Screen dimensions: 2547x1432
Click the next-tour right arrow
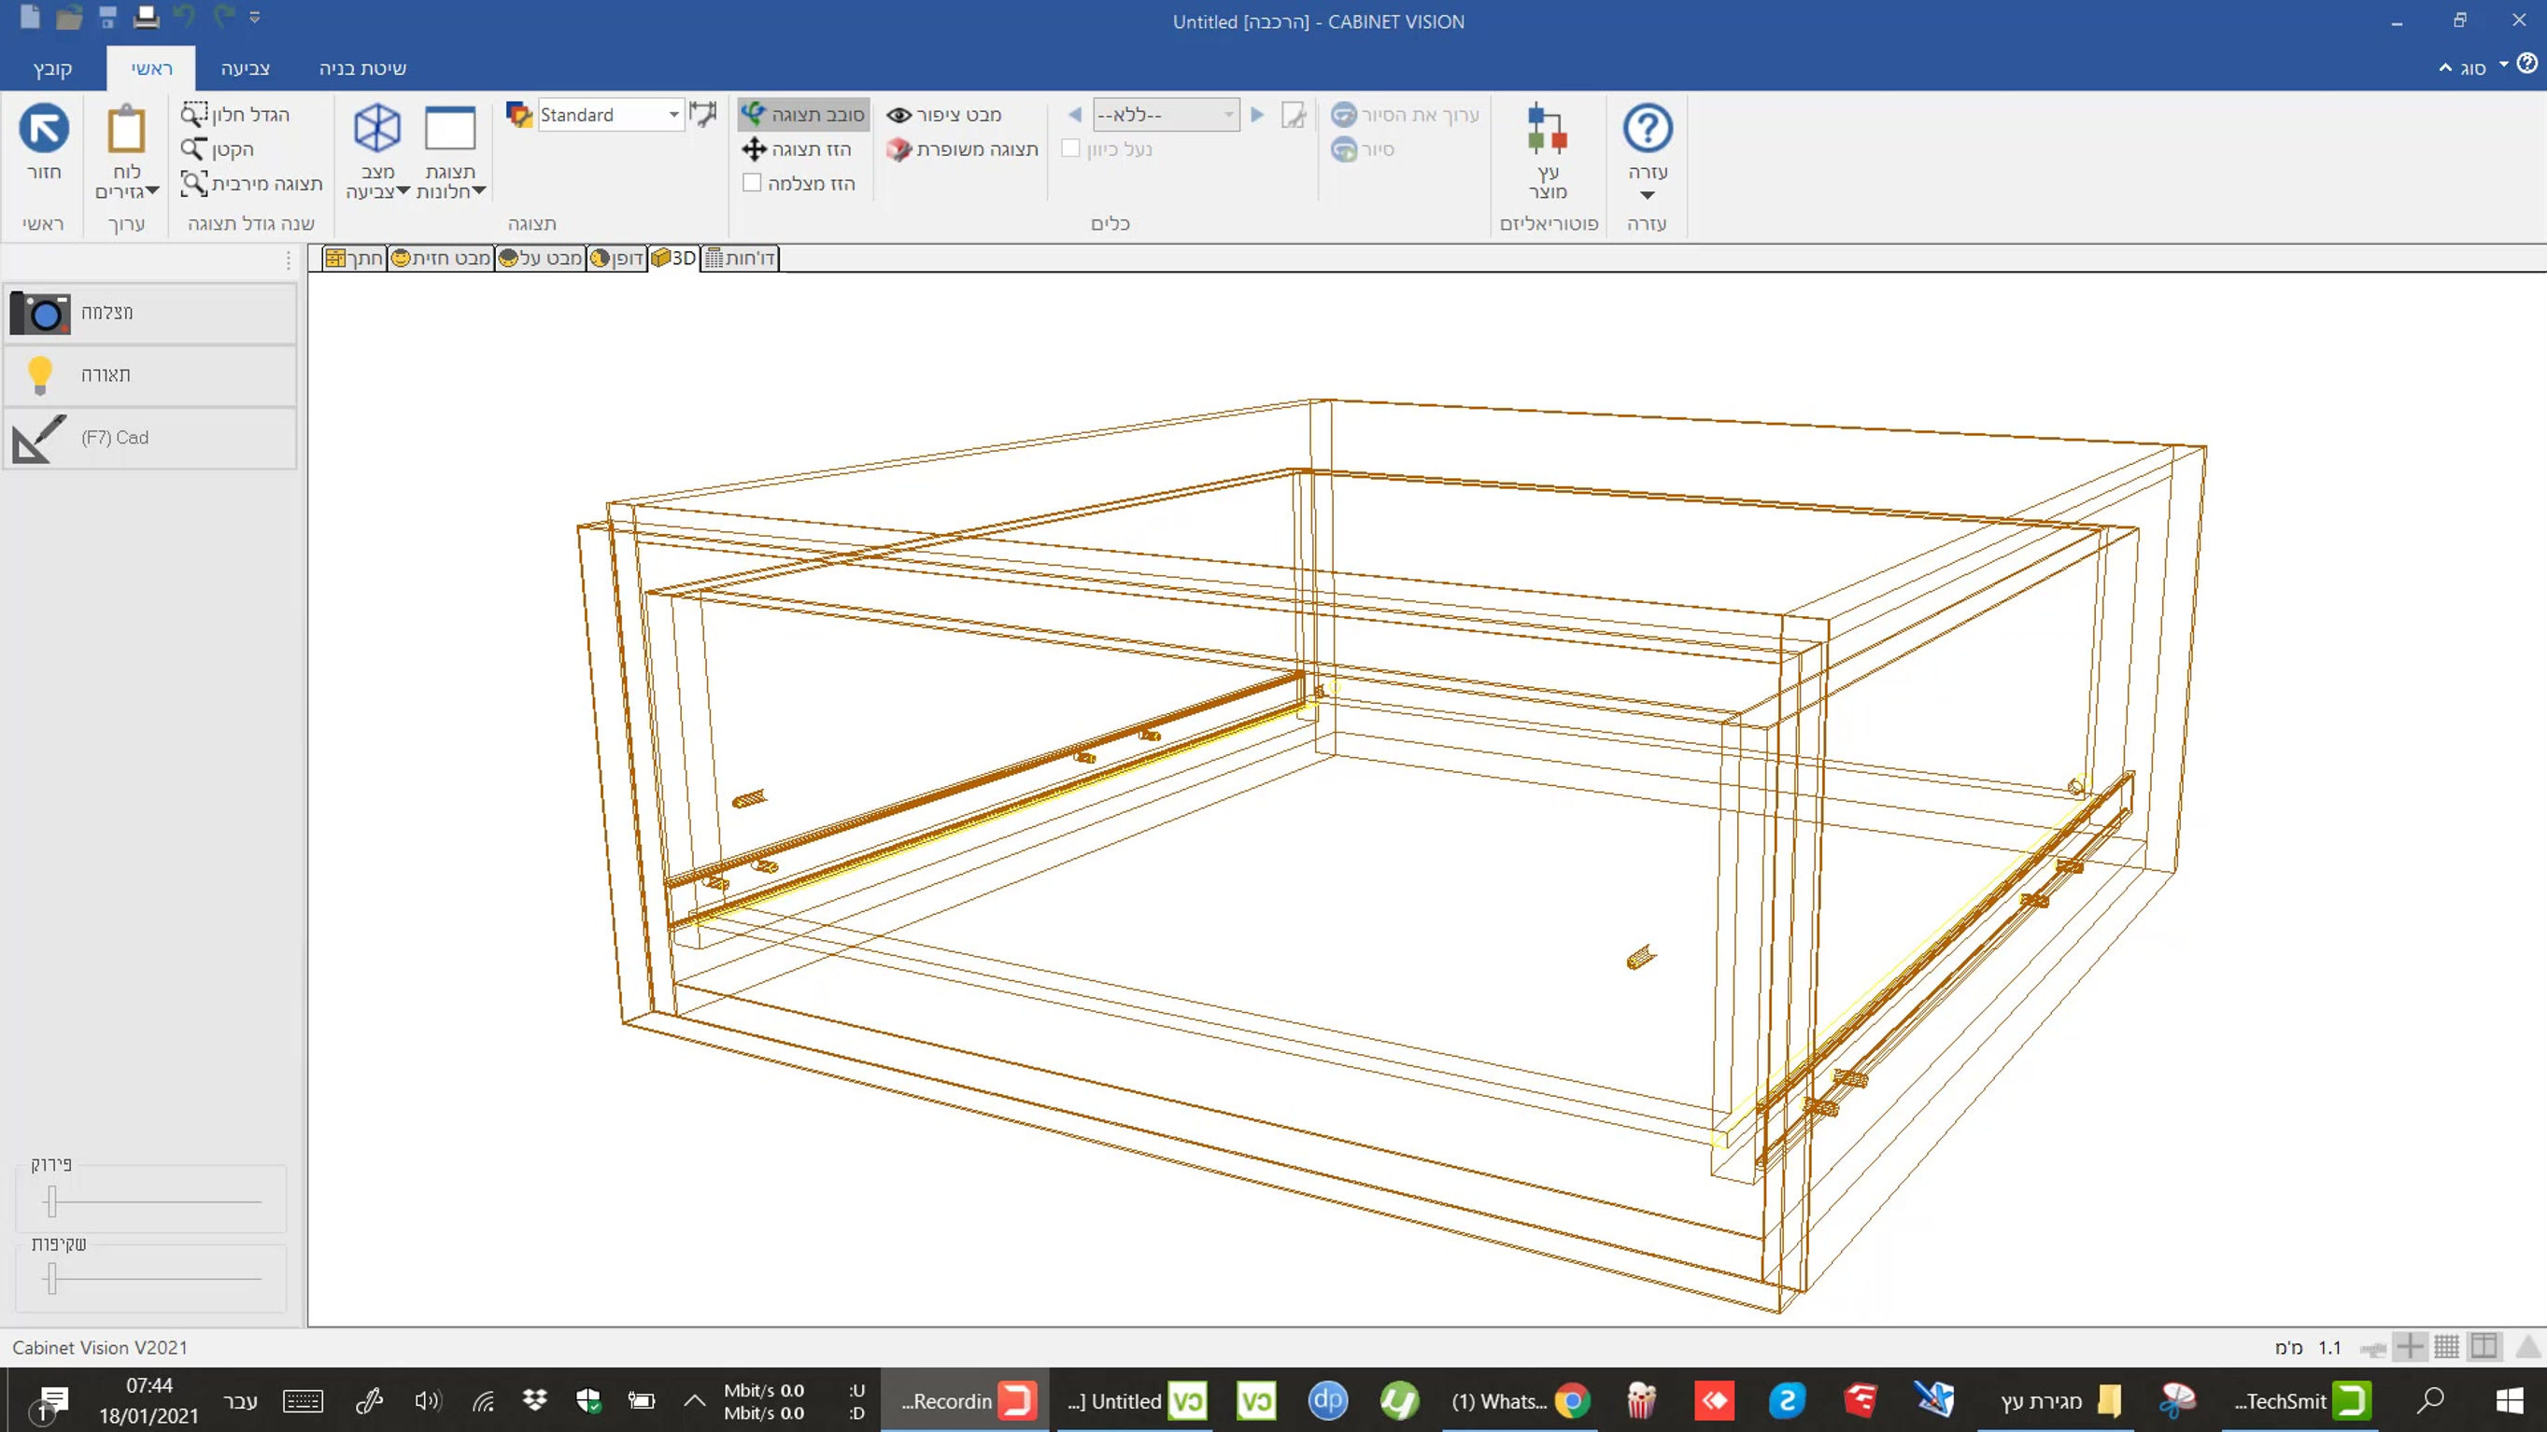[1257, 115]
